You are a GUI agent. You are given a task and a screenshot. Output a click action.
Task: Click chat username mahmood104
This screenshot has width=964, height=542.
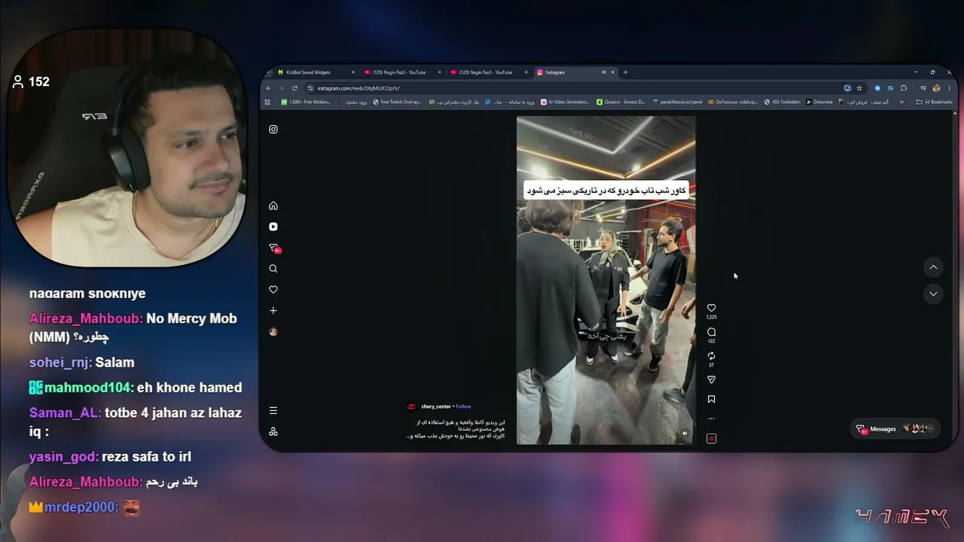pyautogui.click(x=87, y=388)
